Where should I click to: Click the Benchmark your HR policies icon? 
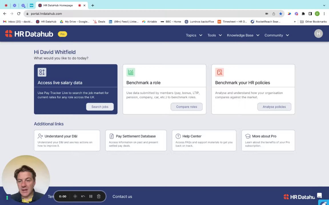[219, 72]
